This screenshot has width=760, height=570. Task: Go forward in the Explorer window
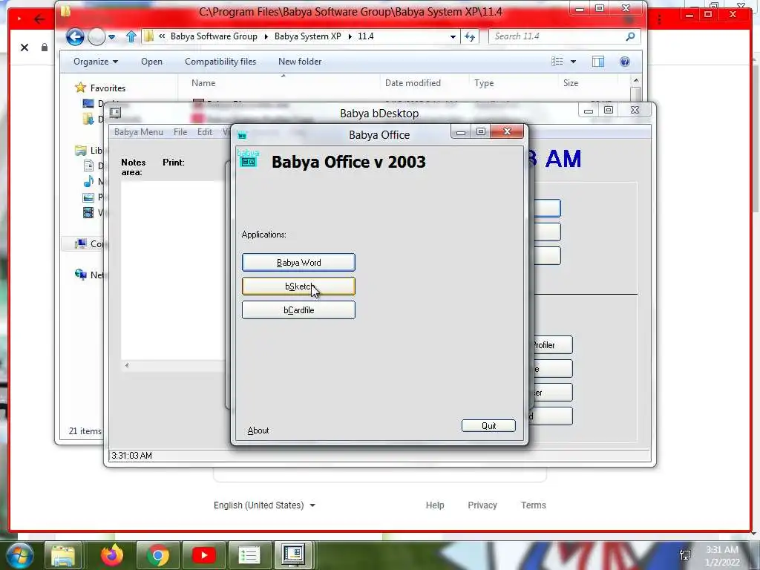(x=96, y=36)
